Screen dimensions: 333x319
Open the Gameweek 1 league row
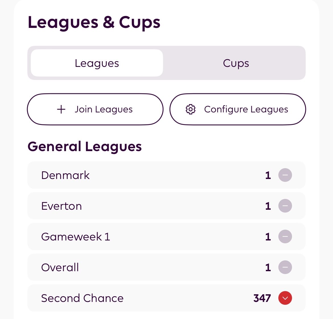tap(166, 236)
